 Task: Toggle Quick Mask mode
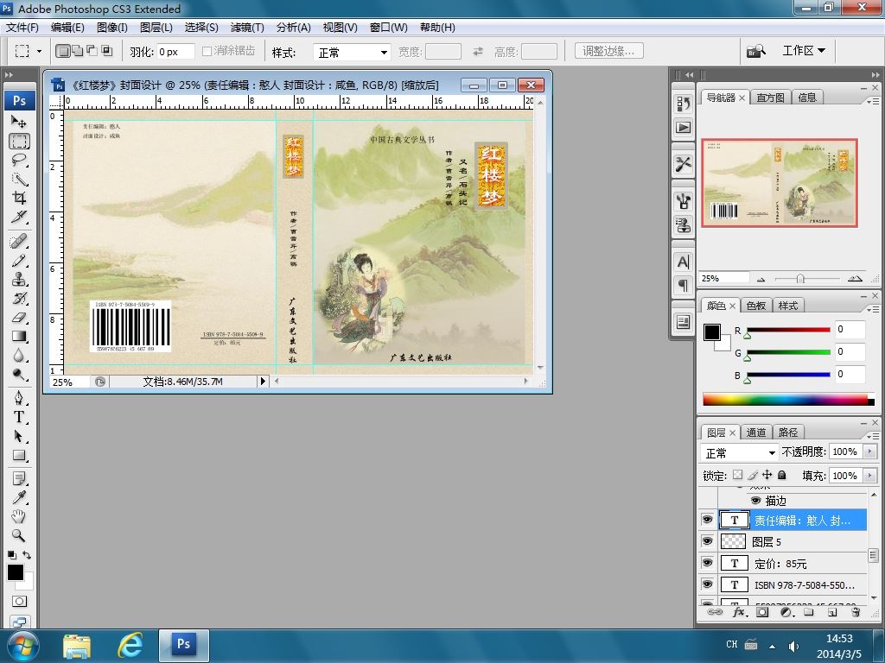(x=19, y=601)
